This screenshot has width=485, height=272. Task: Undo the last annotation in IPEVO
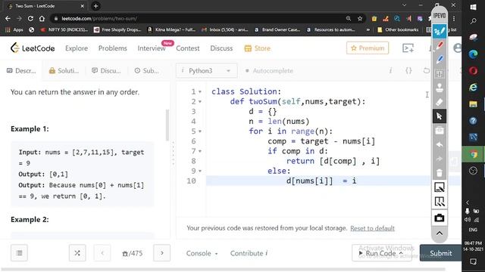[440, 144]
